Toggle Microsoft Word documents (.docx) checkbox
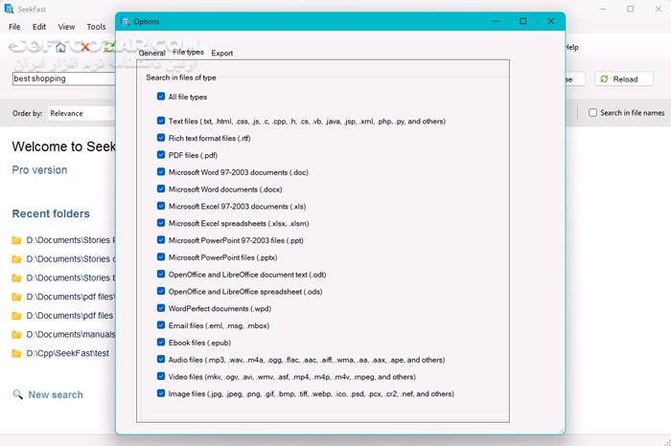The image size is (671, 446). click(161, 189)
